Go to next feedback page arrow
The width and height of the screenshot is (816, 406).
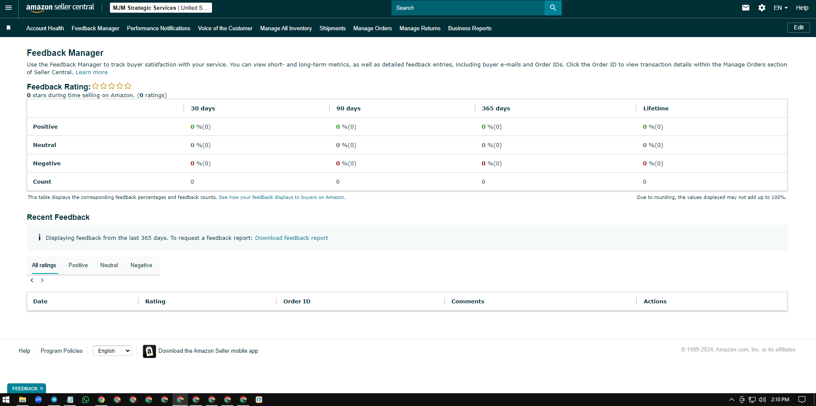(42, 280)
